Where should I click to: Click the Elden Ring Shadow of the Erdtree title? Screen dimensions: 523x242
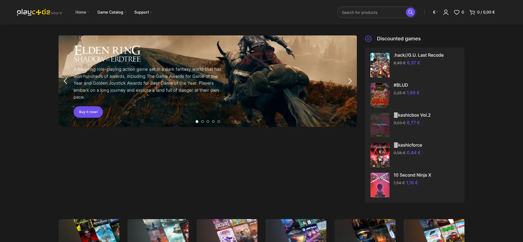click(x=107, y=54)
